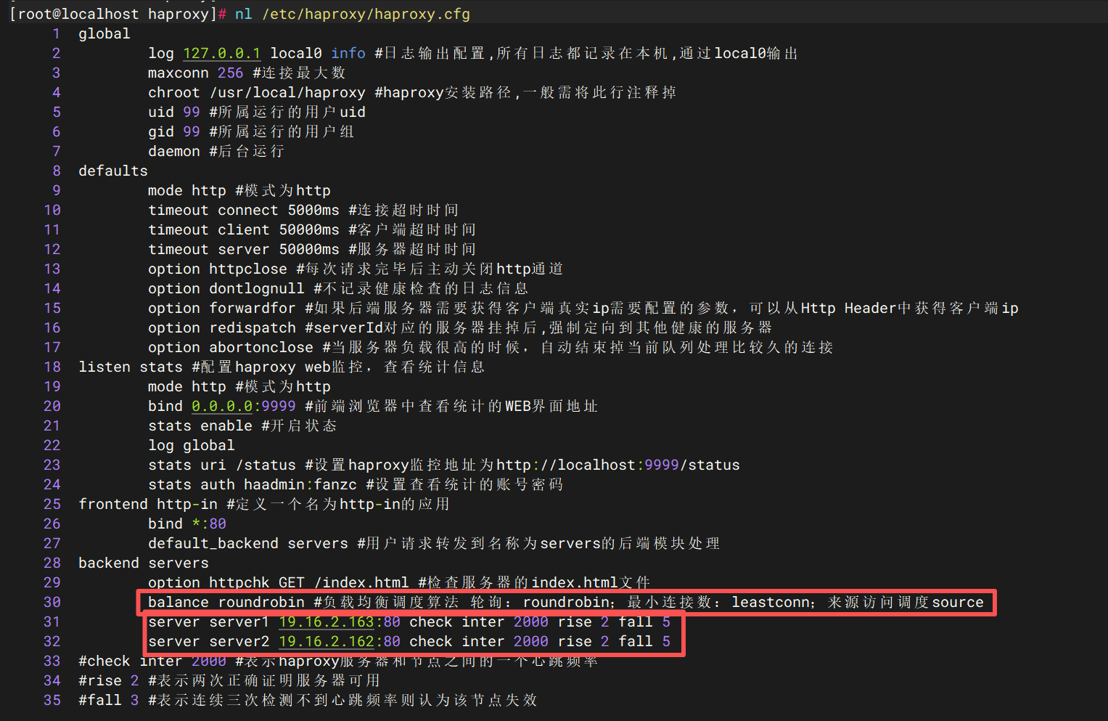Click the root@localhost haproxy shell prompt

click(x=118, y=14)
